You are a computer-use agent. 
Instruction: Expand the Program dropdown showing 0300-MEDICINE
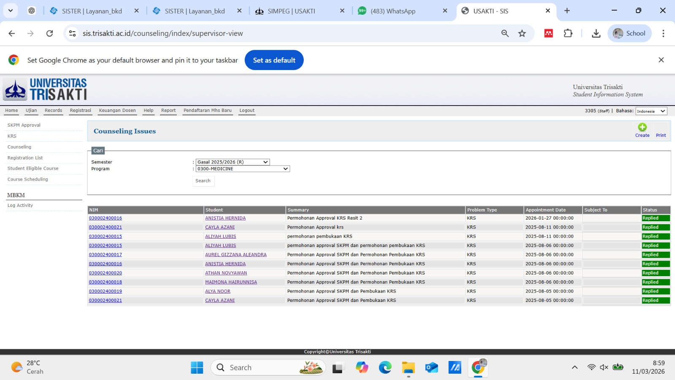tap(243, 169)
